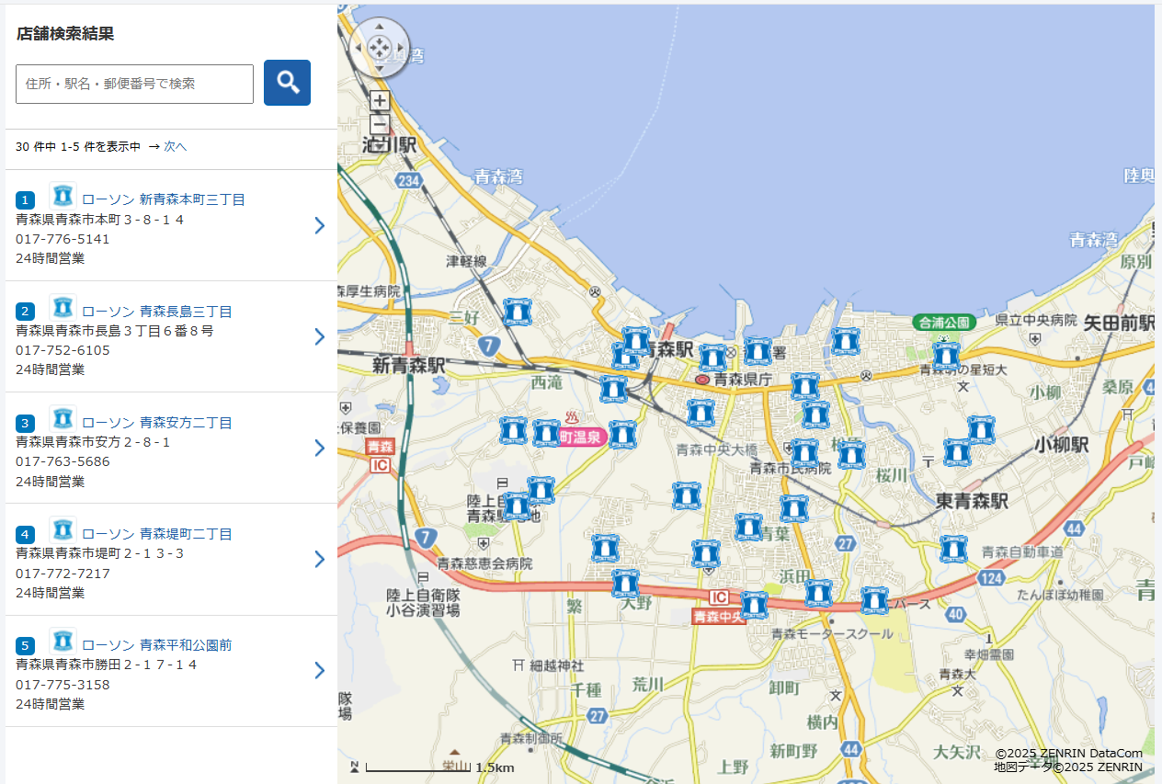Click the address 青森県青森市長島３丁目６番８号

click(x=115, y=331)
